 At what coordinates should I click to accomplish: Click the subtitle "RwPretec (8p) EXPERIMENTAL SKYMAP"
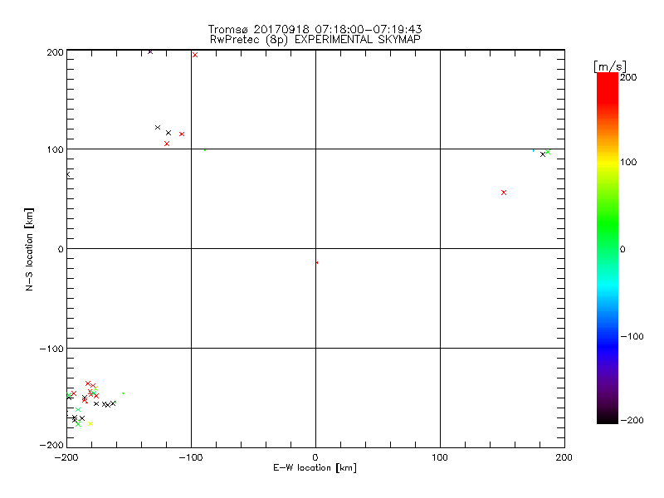315,40
